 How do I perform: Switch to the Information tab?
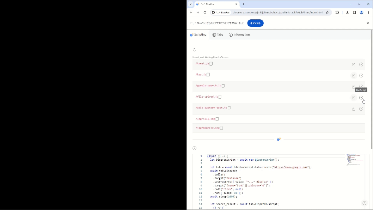(x=239, y=35)
